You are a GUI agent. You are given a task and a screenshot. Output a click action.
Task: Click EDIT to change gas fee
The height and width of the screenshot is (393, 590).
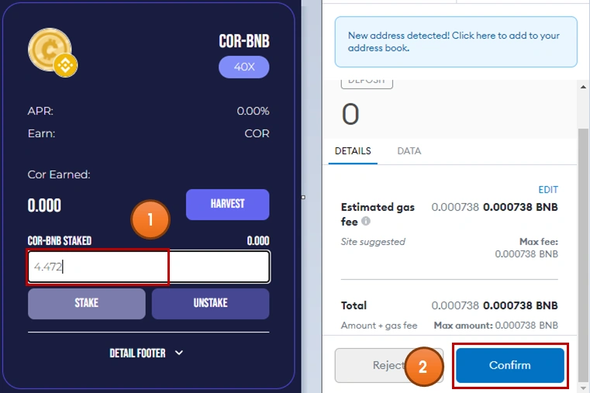click(548, 190)
